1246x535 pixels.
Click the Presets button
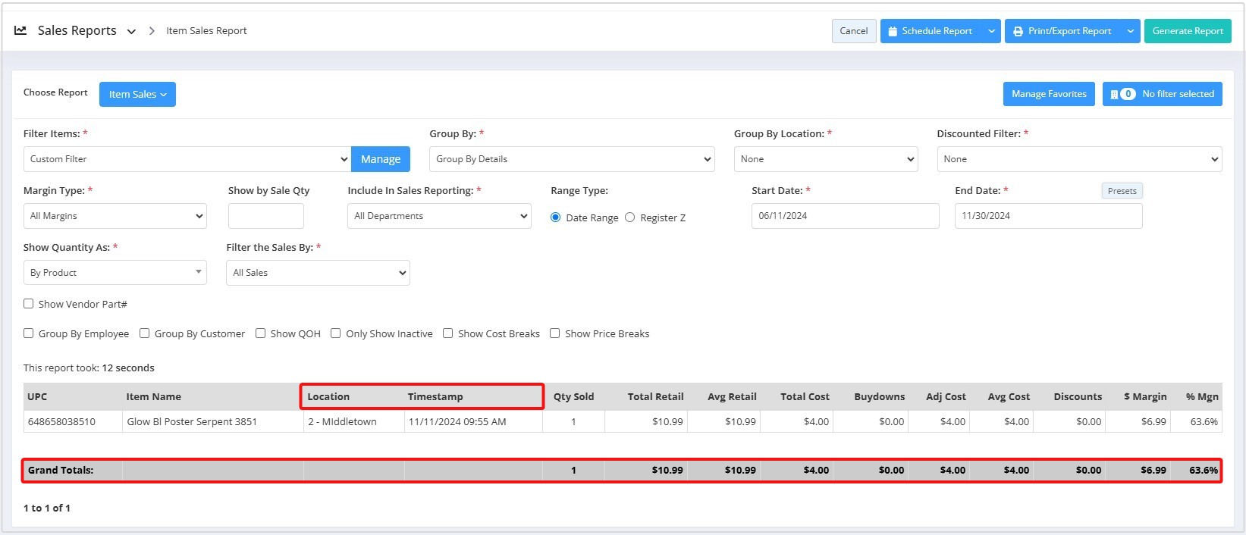(1122, 191)
